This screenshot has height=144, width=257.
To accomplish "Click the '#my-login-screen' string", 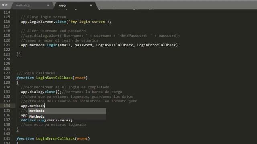I will 88,22.
